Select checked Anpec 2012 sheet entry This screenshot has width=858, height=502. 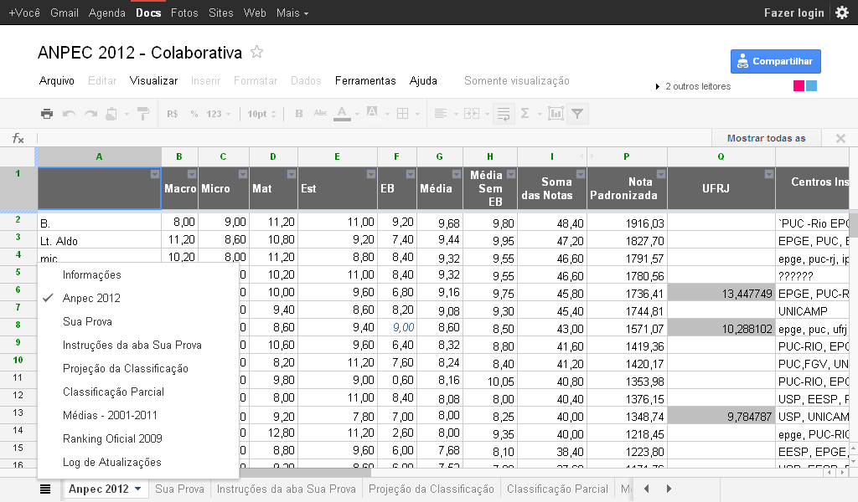pyautogui.click(x=91, y=298)
